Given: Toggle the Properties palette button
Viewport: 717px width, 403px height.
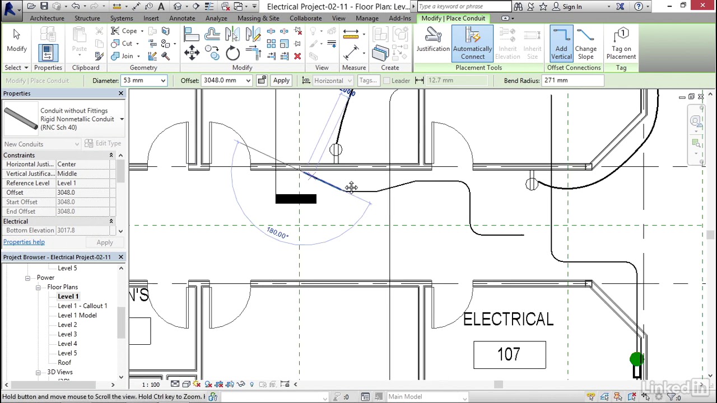Looking at the screenshot, I should point(48,53).
